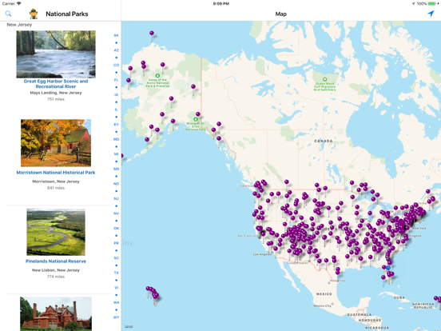Click the Wi-Fi icon in status bar
The image size is (441, 331).
click(19, 4)
